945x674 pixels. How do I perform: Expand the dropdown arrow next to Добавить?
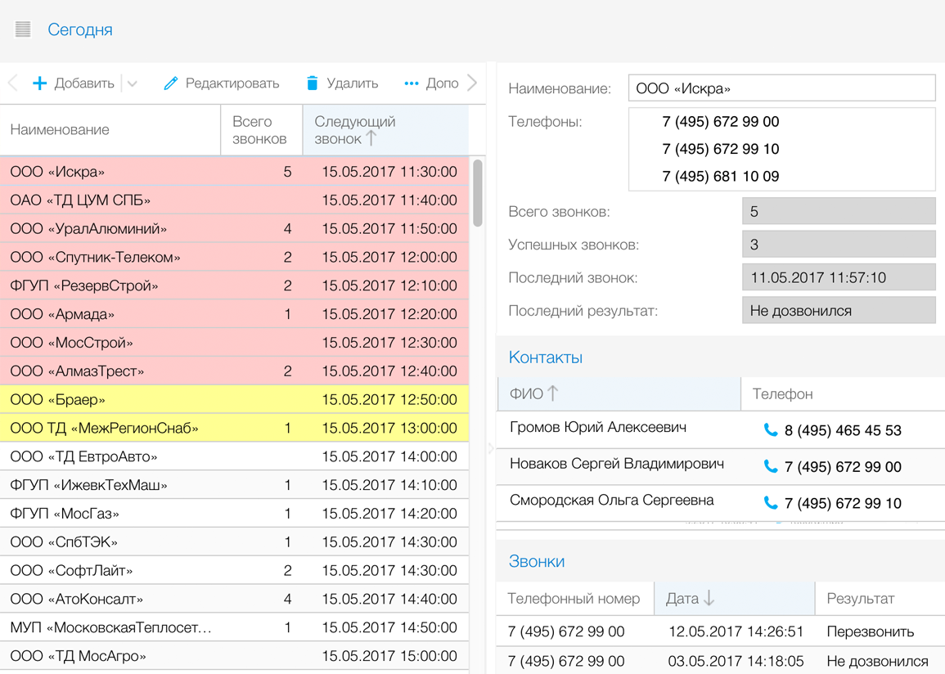(133, 83)
